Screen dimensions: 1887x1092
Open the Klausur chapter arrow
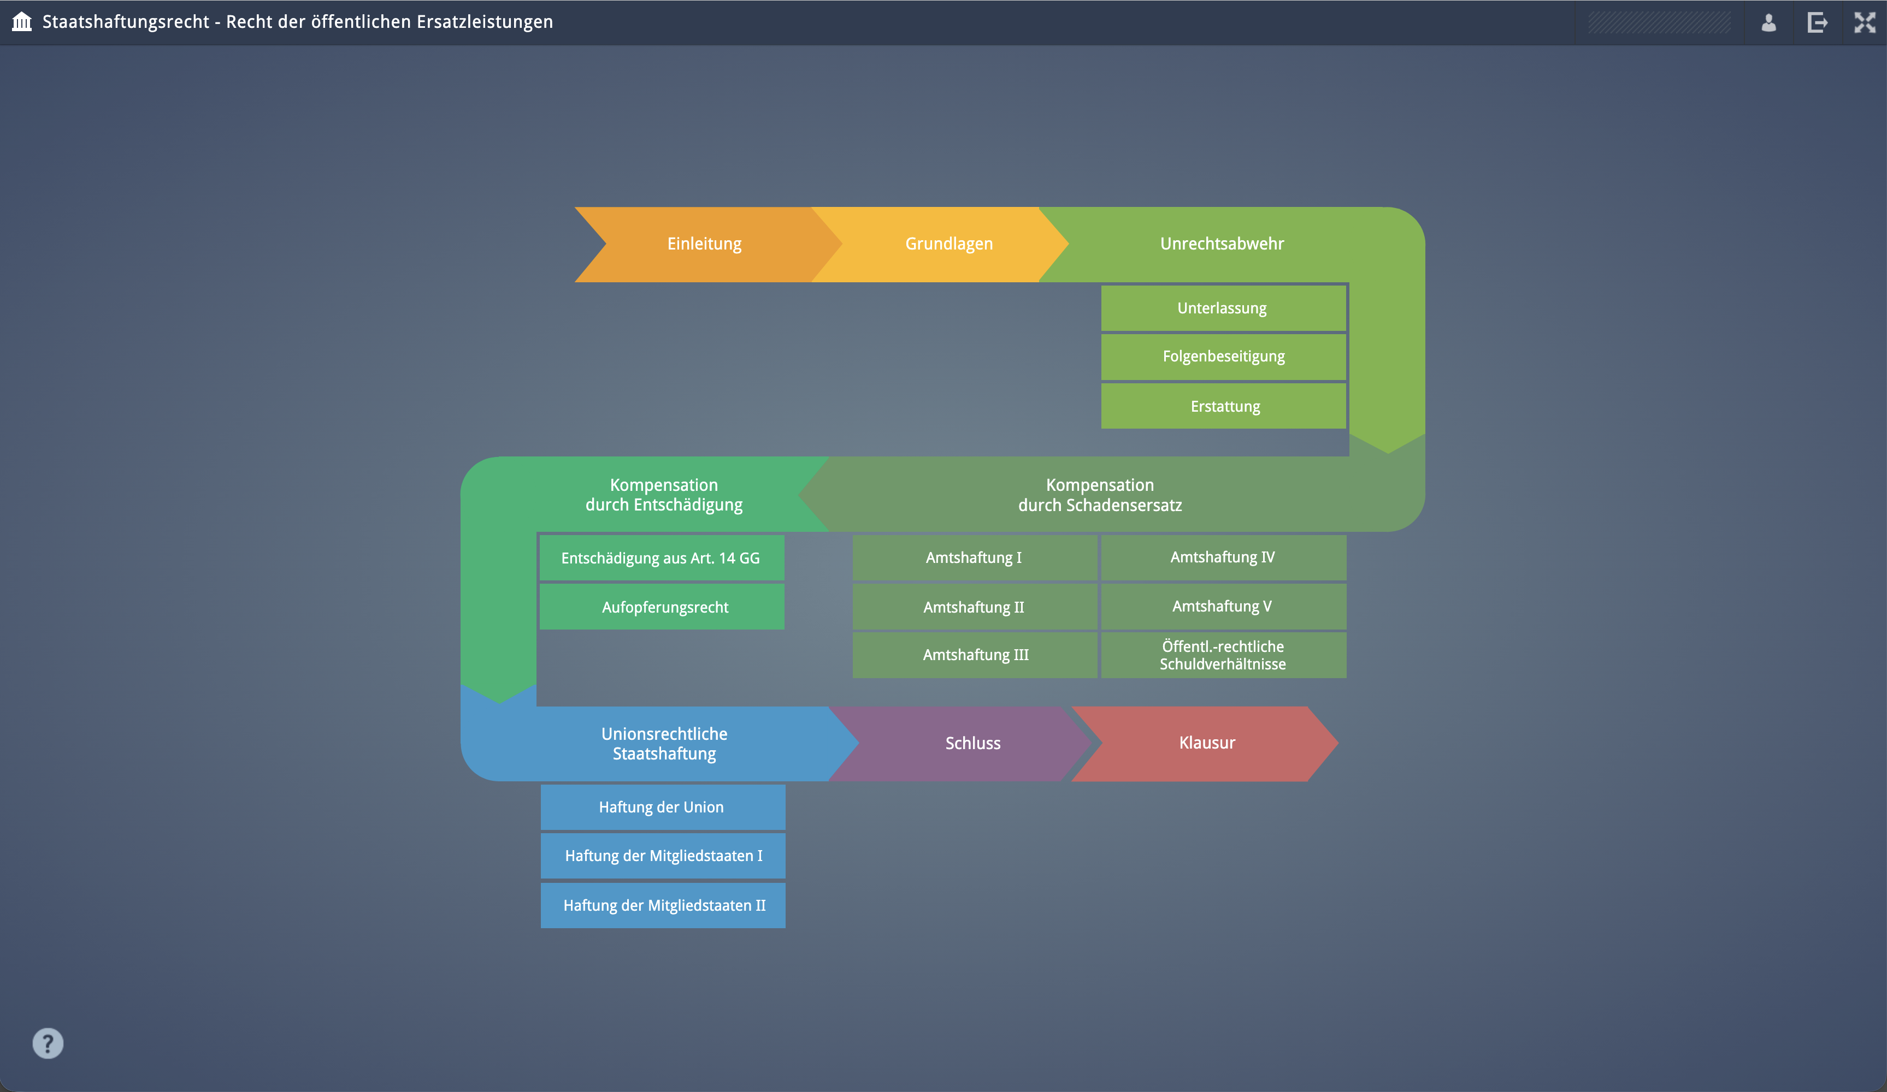click(x=1206, y=743)
